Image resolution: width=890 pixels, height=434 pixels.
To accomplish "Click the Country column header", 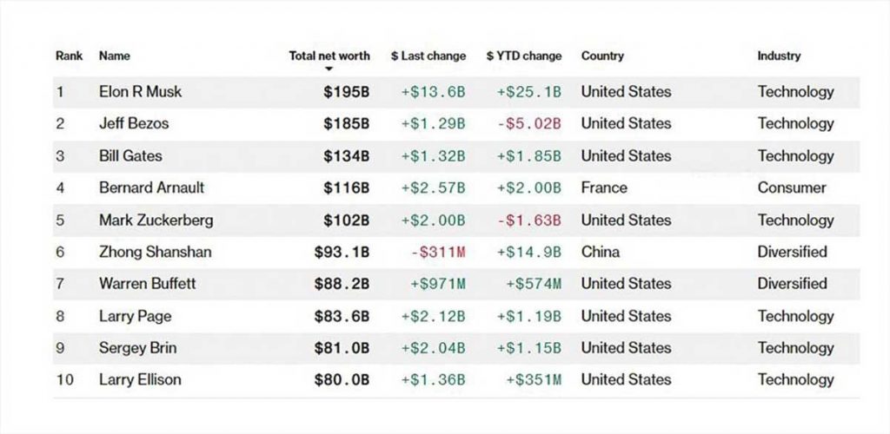I will [x=602, y=56].
